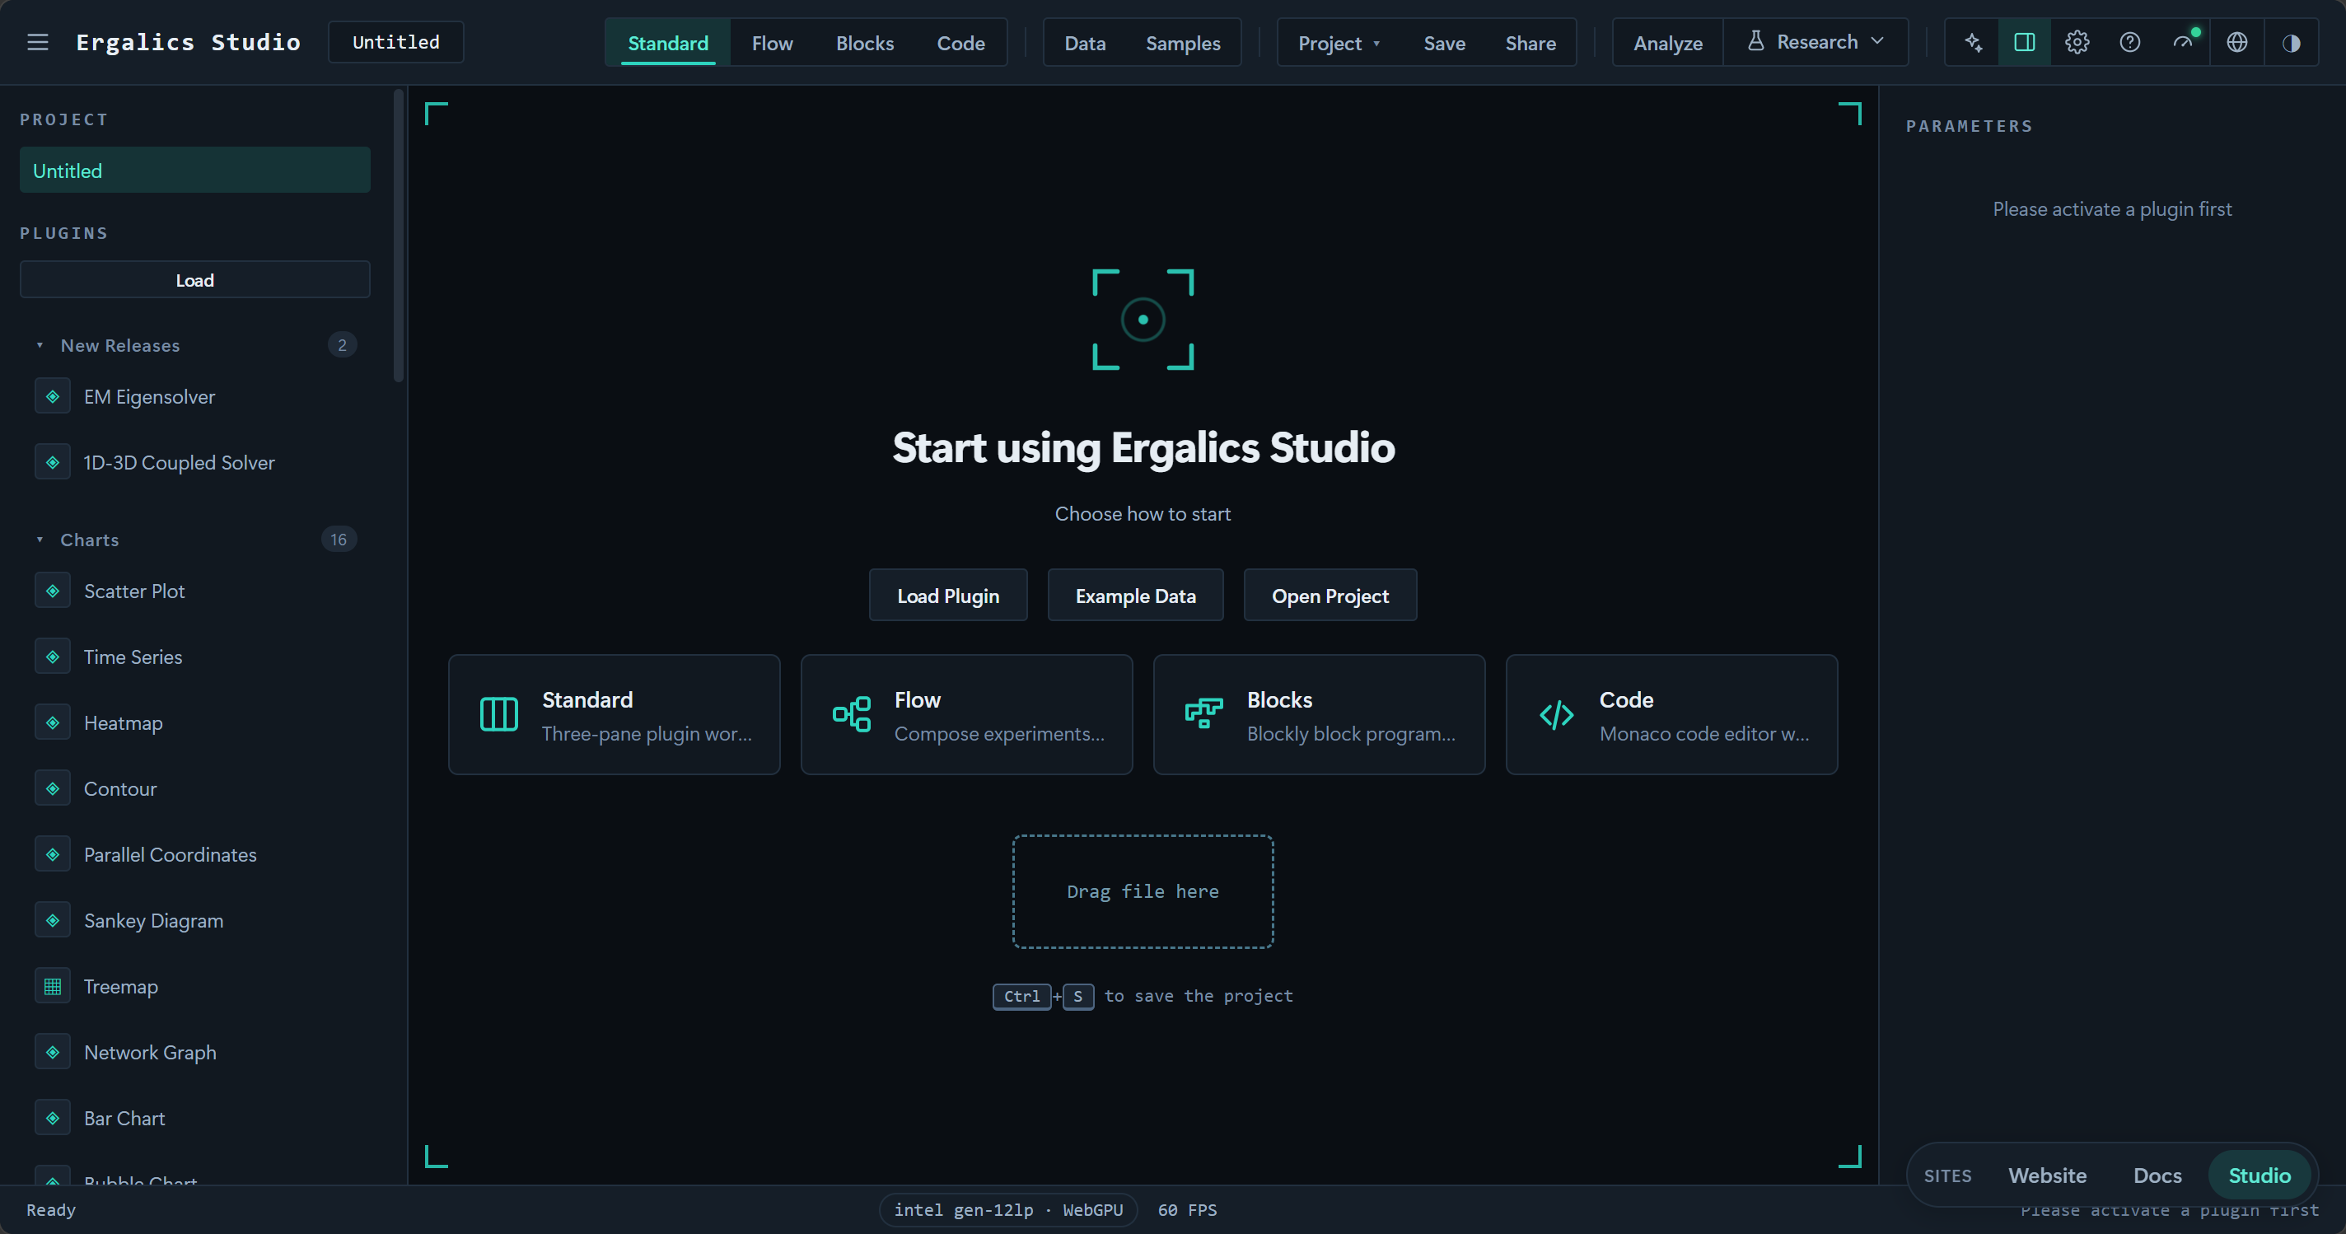Viewport: 2346px width, 1234px height.
Task: Open the Website site link
Action: pyautogui.click(x=2047, y=1175)
